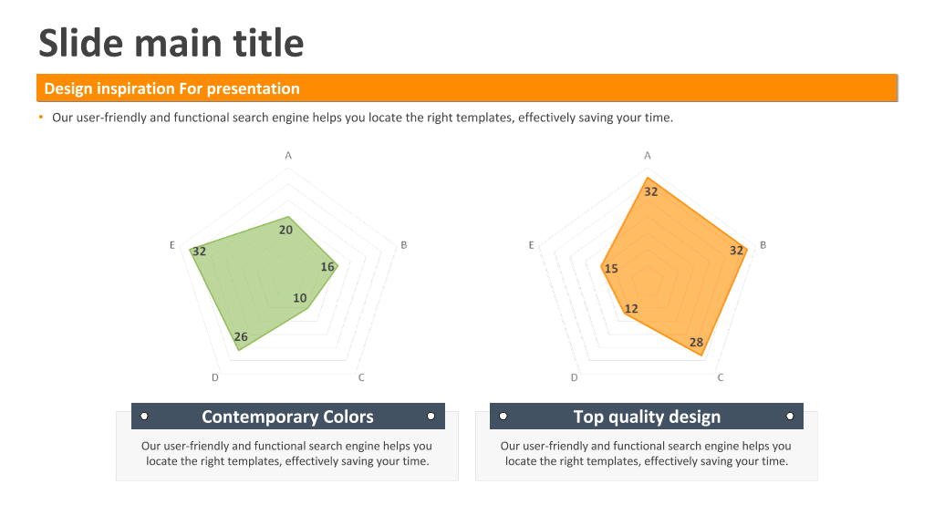Select the 'Top quality design' title bar
Screen dimensions: 934x525
[647, 416]
